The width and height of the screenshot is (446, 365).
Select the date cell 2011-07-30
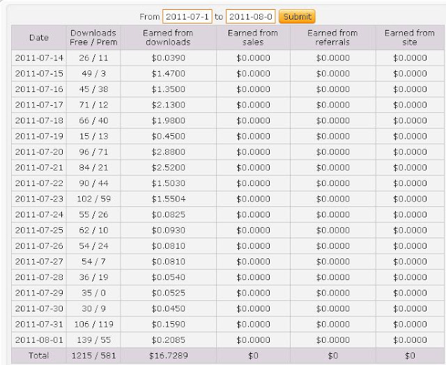(39, 309)
